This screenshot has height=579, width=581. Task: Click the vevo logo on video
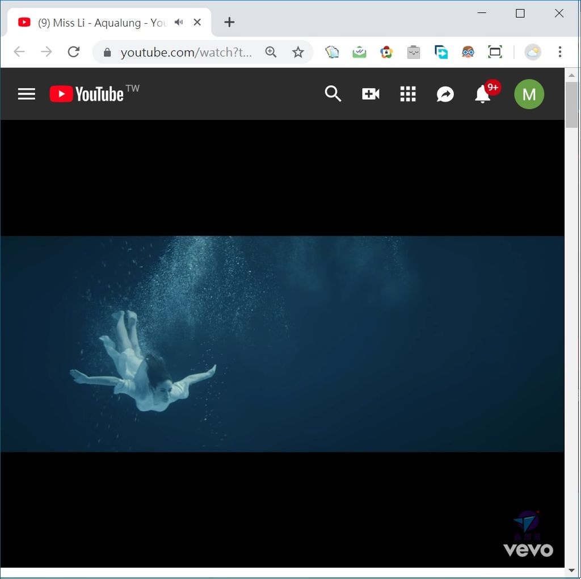(x=528, y=549)
